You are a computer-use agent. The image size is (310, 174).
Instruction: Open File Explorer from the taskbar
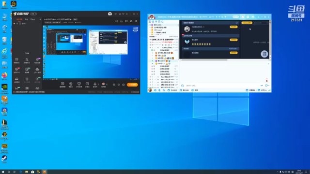click(27, 172)
